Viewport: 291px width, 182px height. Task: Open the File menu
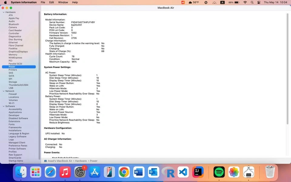click(x=43, y=2)
